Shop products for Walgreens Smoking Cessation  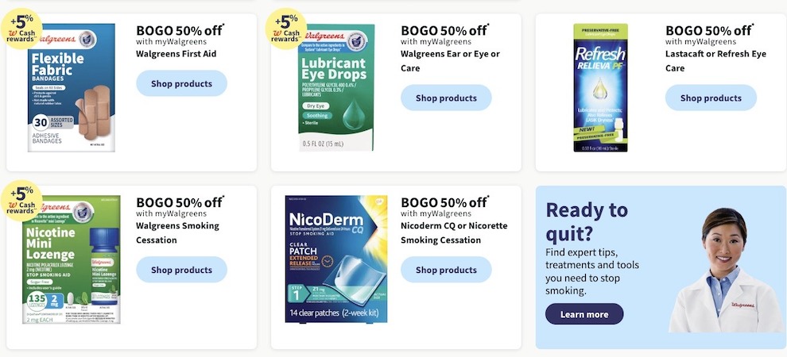click(182, 270)
